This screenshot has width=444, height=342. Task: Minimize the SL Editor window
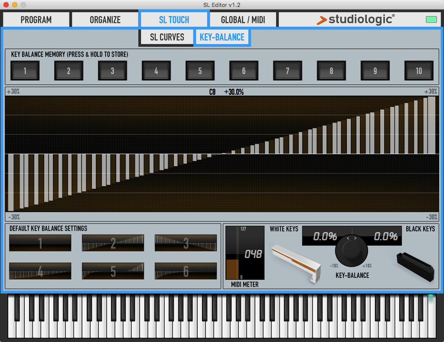(x=15, y=4)
